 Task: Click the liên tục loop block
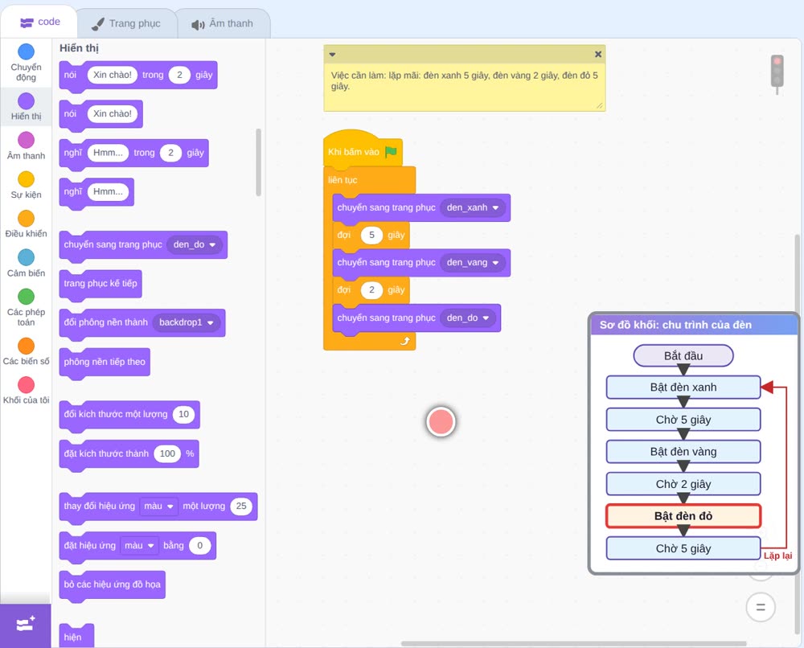[x=343, y=180]
